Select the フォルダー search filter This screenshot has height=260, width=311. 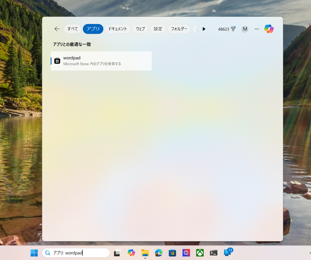click(x=179, y=29)
